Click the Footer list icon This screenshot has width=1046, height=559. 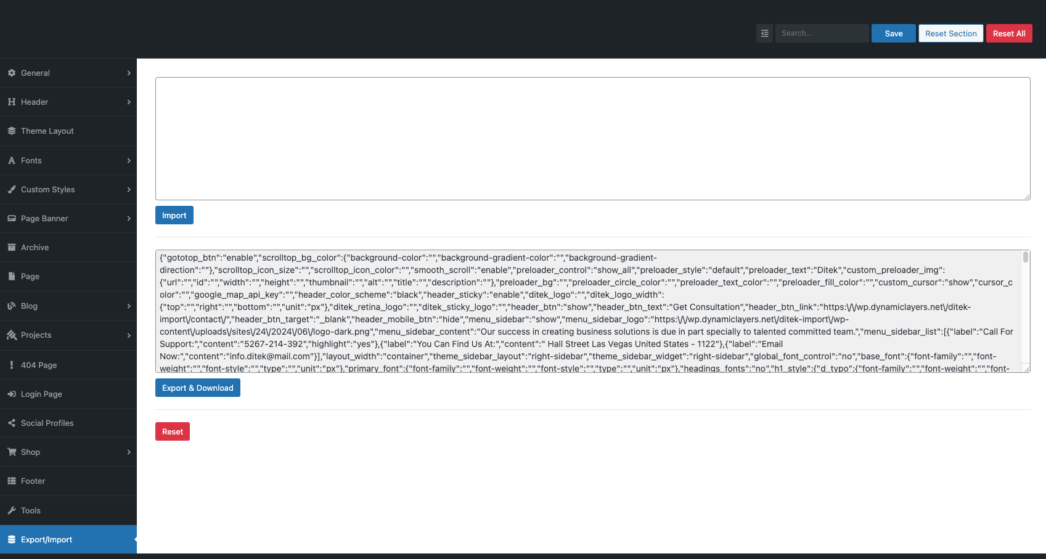point(12,481)
